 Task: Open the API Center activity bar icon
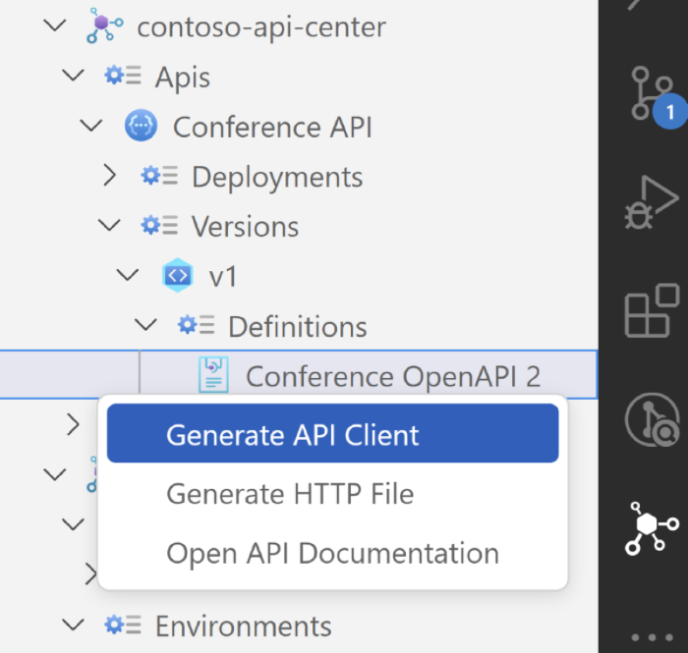pyautogui.click(x=652, y=528)
